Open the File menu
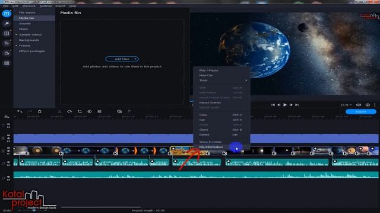The image size is (380, 213). click(5, 6)
